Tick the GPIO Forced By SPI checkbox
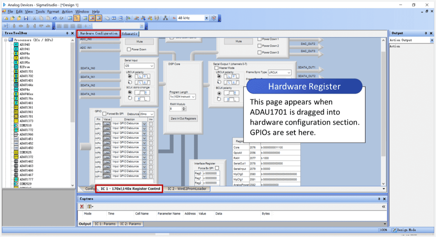 pos(104,114)
